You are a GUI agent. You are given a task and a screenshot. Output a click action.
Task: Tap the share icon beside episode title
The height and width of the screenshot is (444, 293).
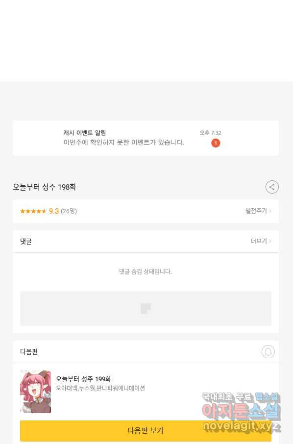click(x=272, y=187)
